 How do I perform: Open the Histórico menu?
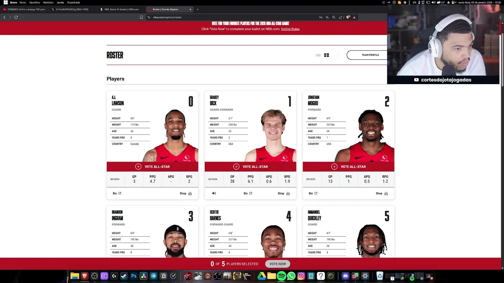(x=48, y=2)
